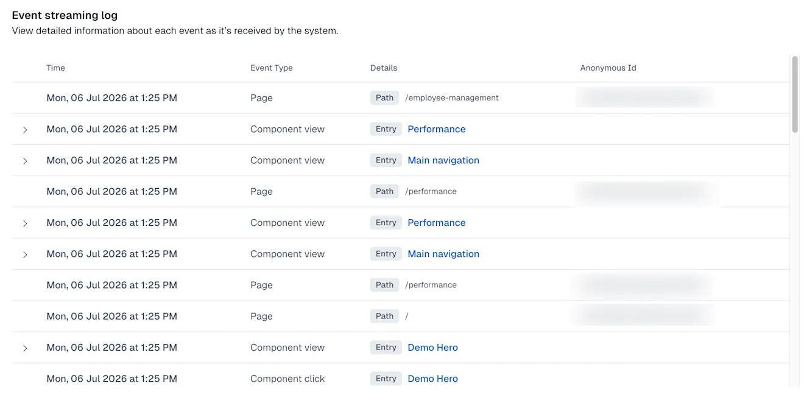The image size is (804, 400).
Task: Expand the second Performance component view row
Action: (x=25, y=223)
